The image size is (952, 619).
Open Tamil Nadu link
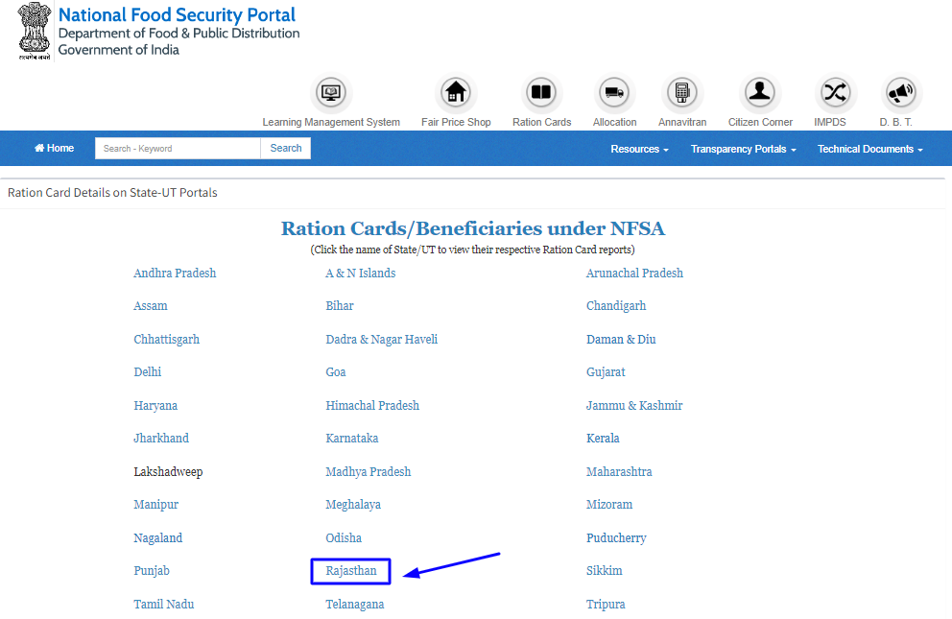[164, 604]
